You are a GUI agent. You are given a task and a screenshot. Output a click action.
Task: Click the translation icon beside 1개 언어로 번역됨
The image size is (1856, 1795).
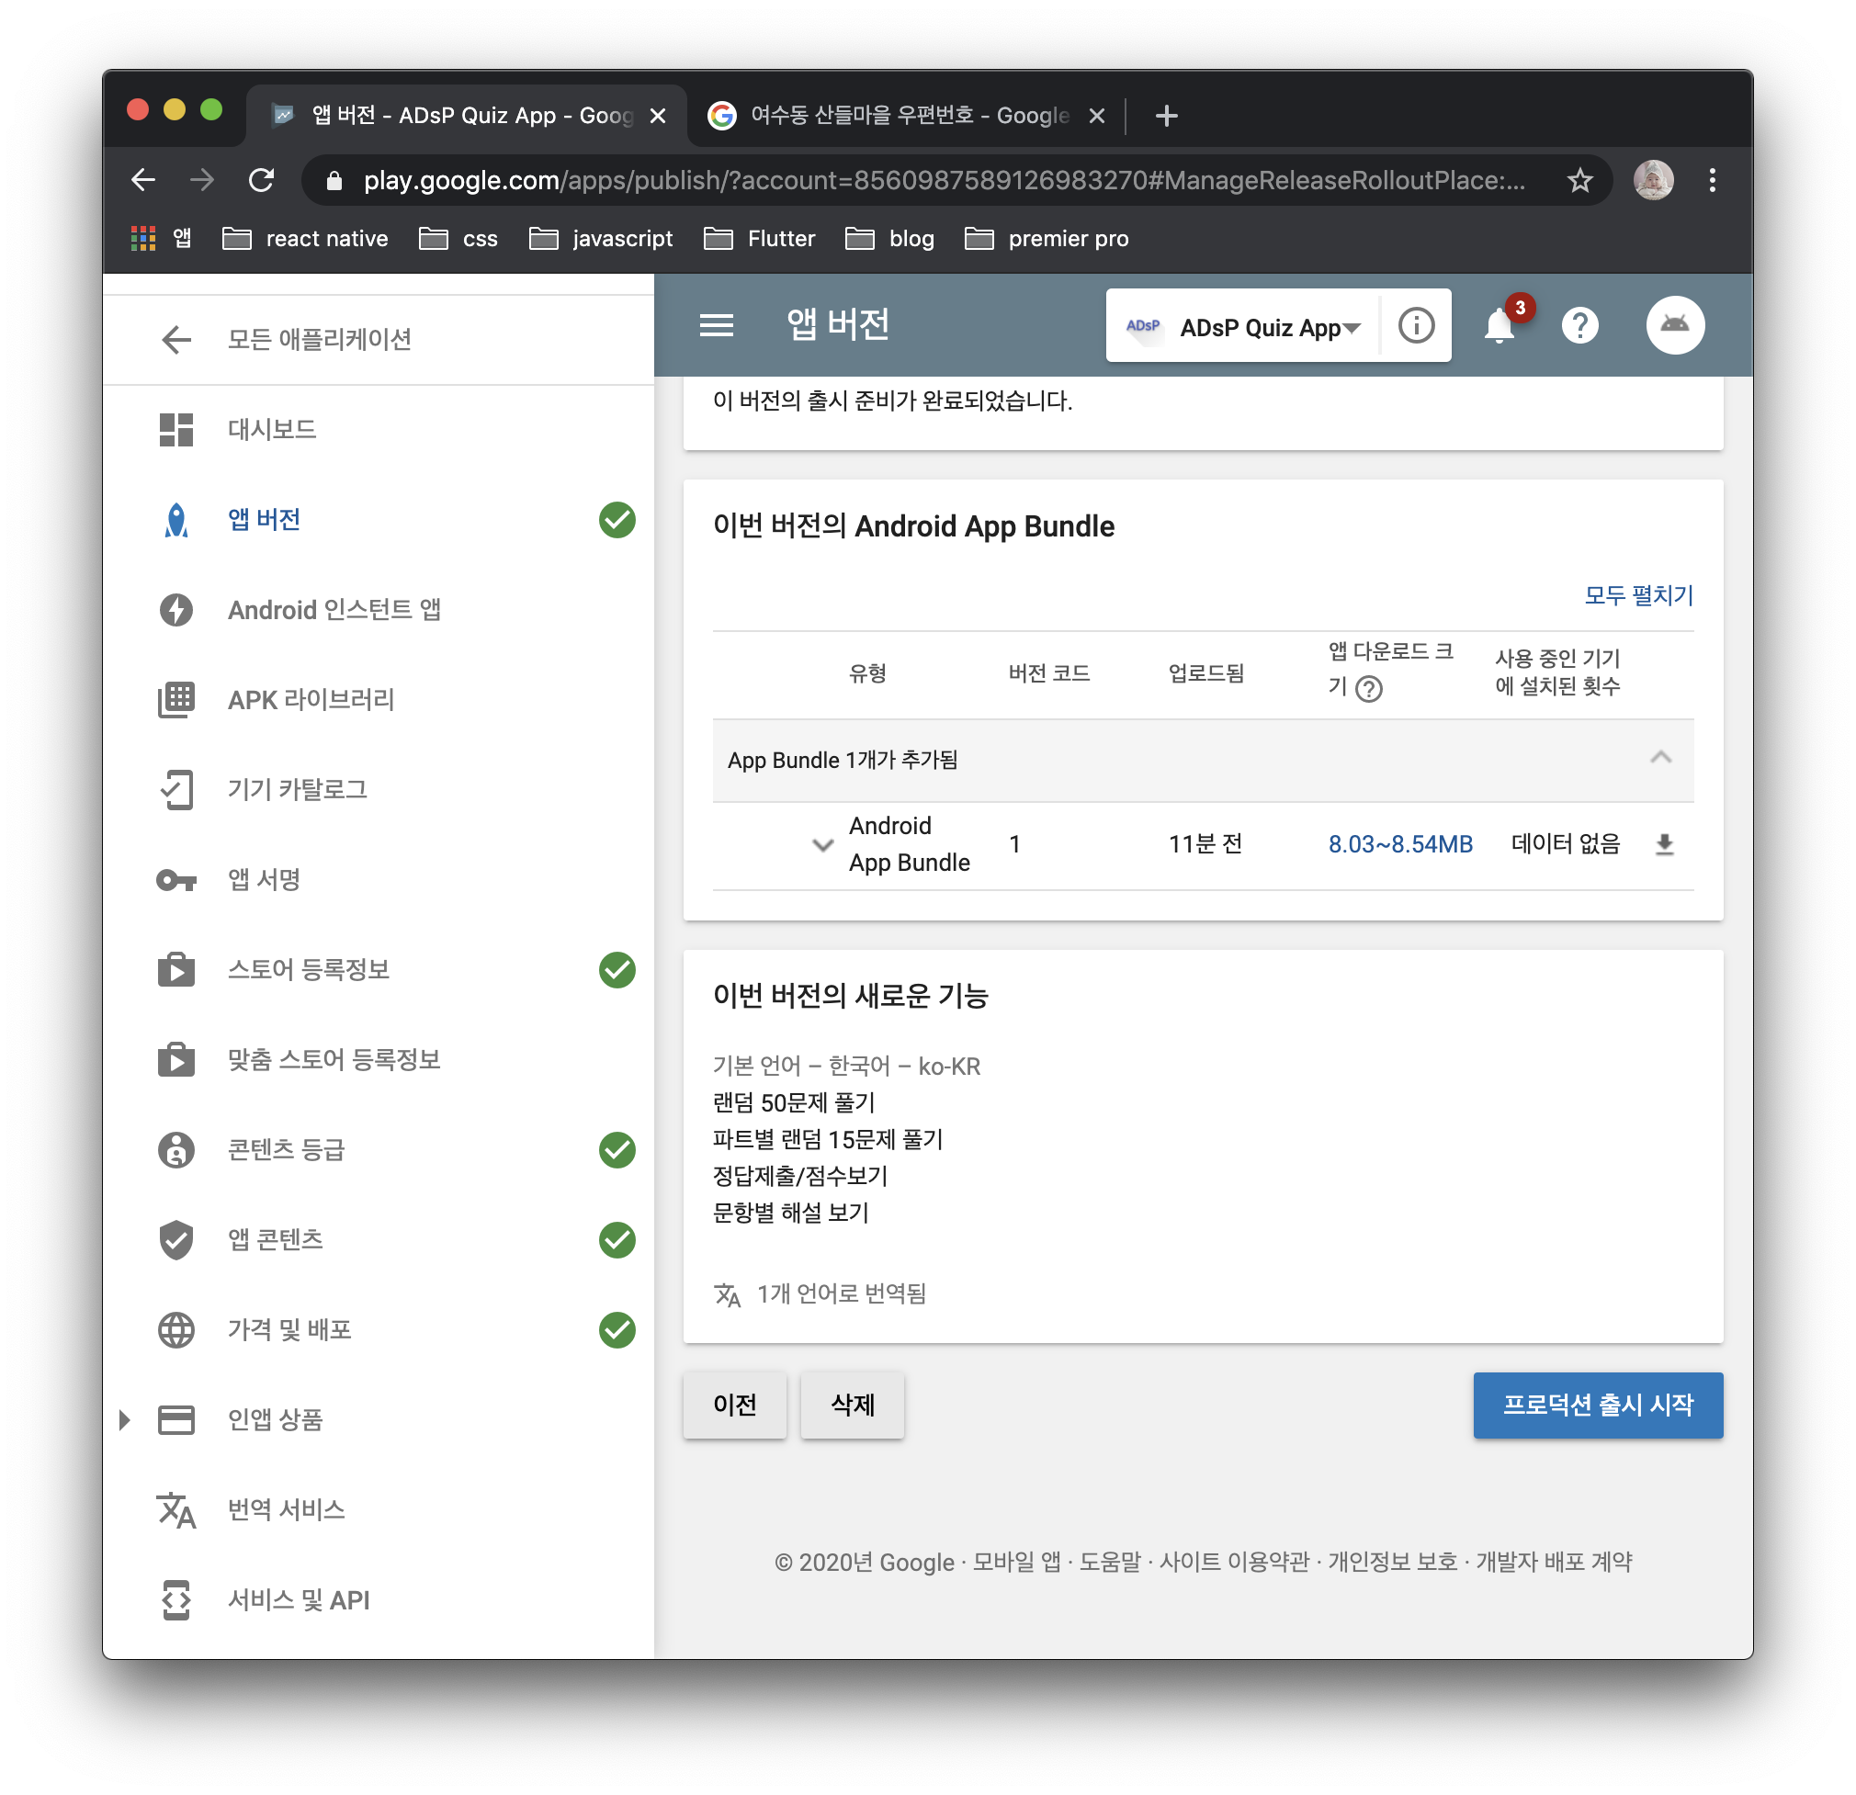click(728, 1294)
